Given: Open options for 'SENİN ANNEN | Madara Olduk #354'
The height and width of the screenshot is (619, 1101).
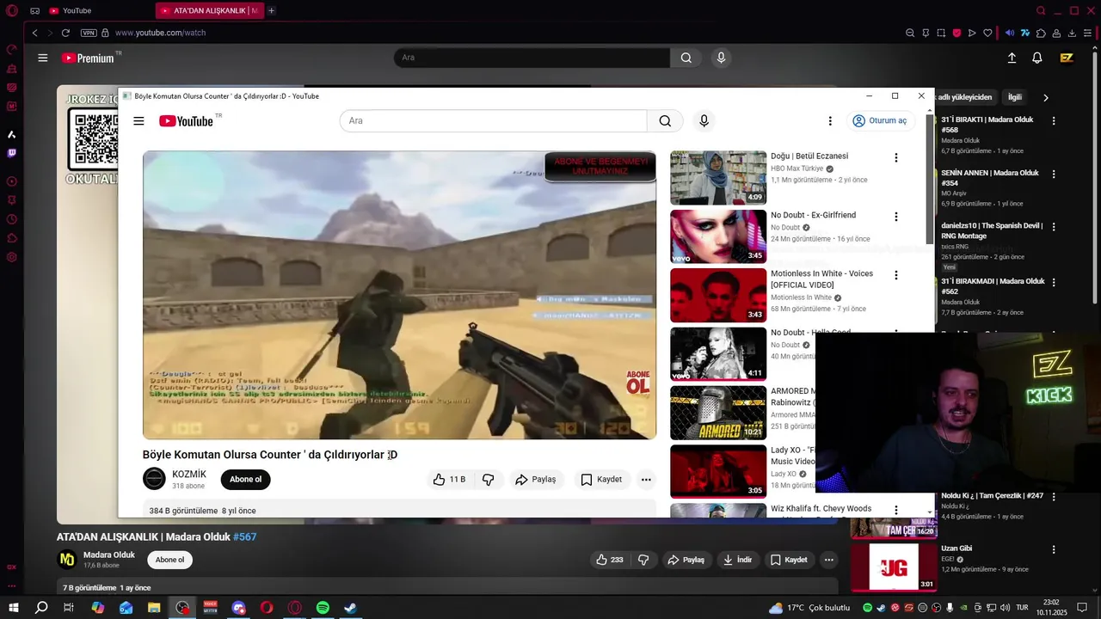Looking at the screenshot, I should click(1055, 175).
